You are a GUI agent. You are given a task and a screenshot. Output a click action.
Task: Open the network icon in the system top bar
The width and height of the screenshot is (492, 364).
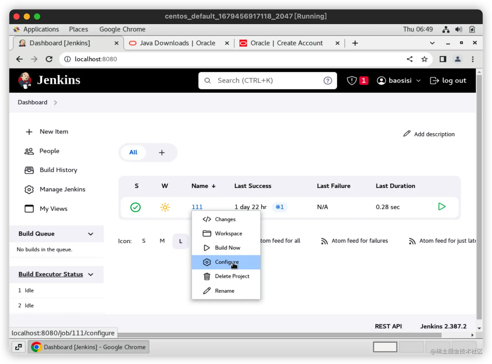[x=446, y=29]
